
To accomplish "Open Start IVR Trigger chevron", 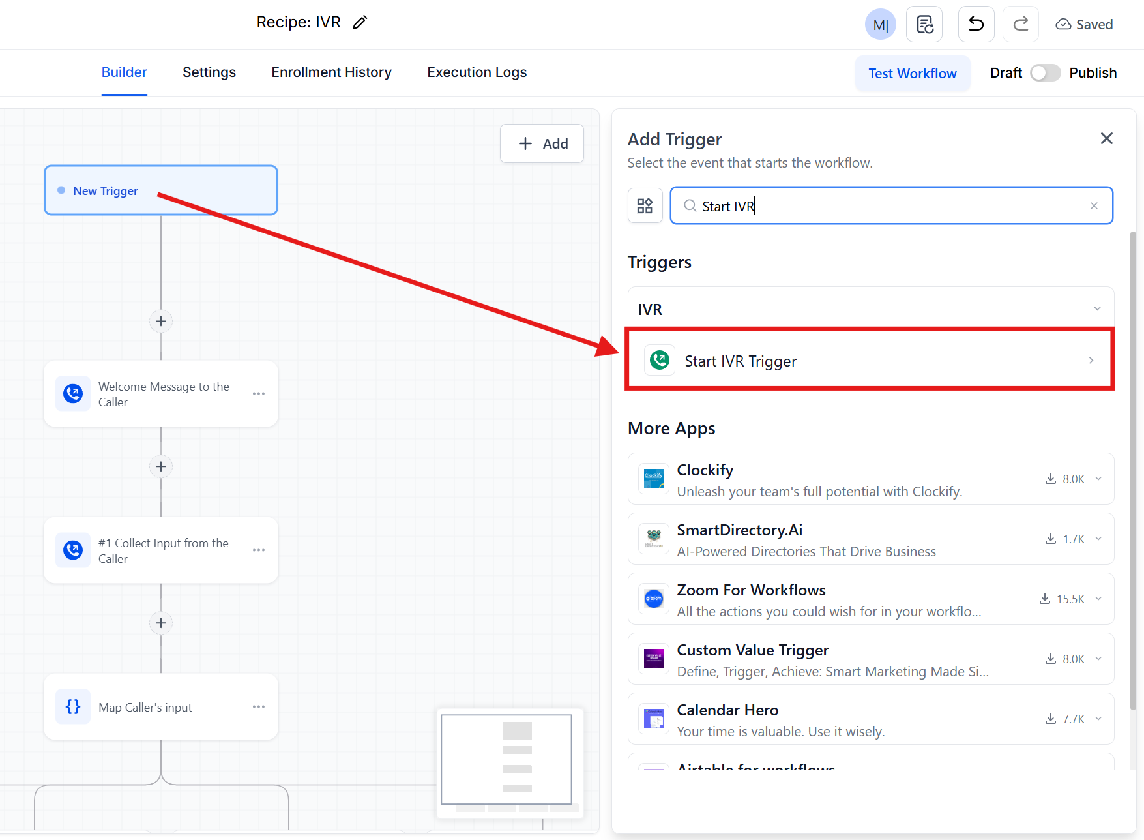I will [x=1091, y=361].
